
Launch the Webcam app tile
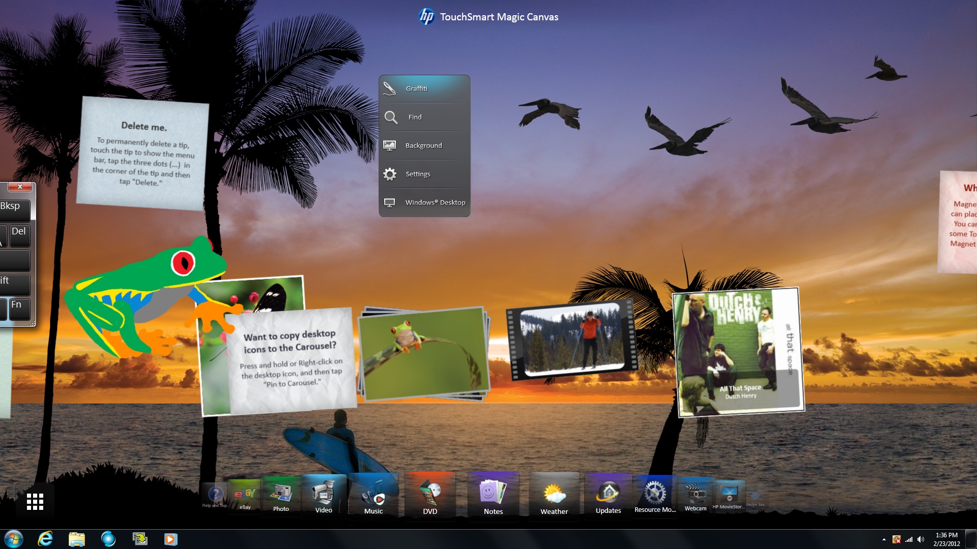pyautogui.click(x=696, y=496)
